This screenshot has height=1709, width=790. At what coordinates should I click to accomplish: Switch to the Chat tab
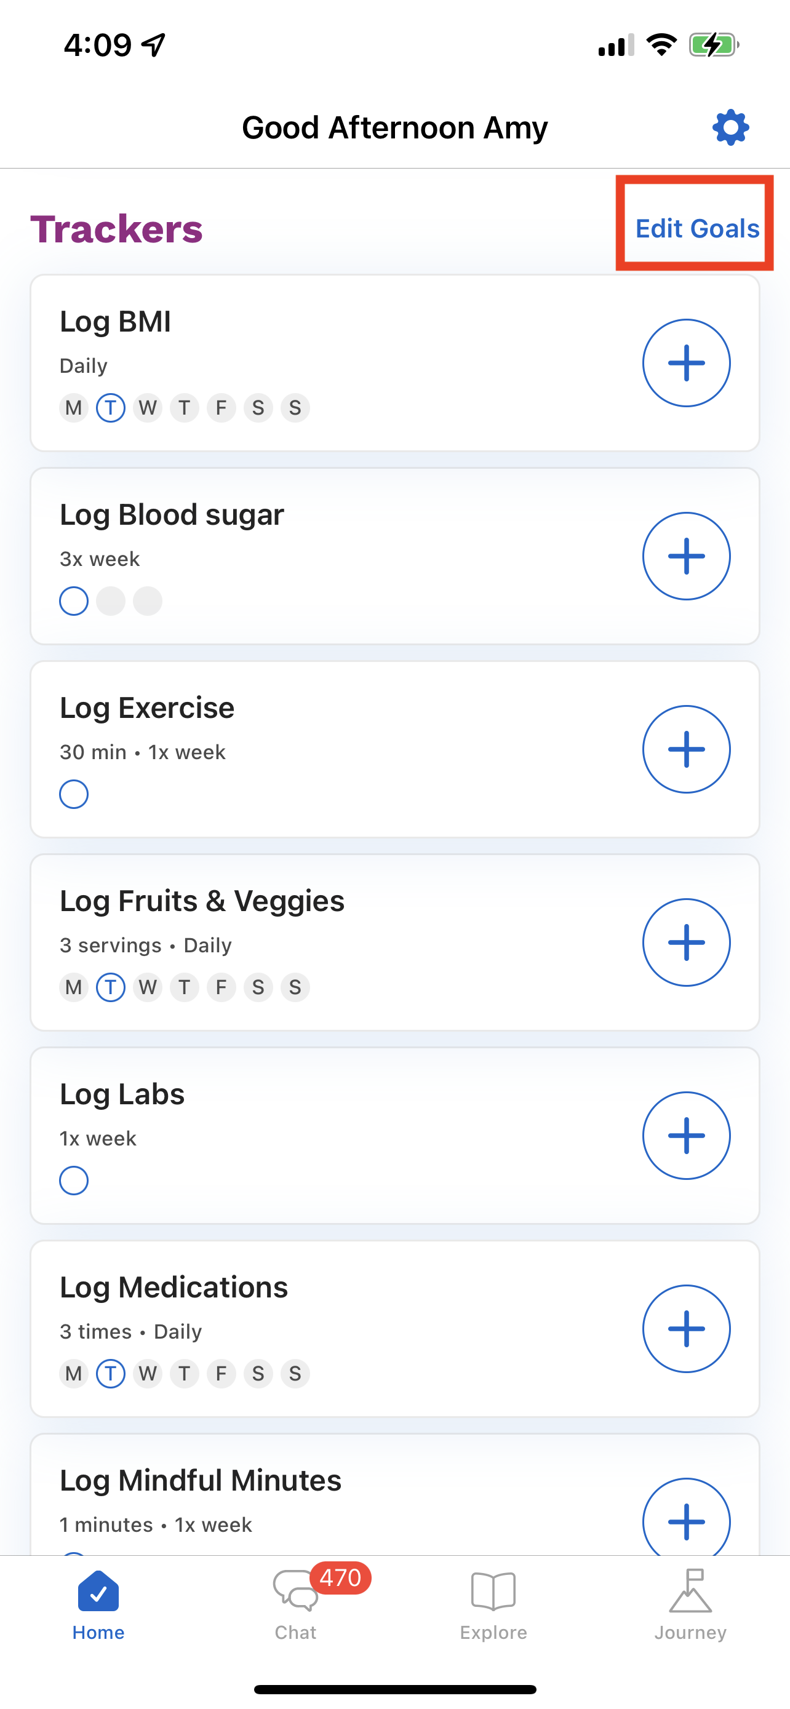coord(296,1605)
